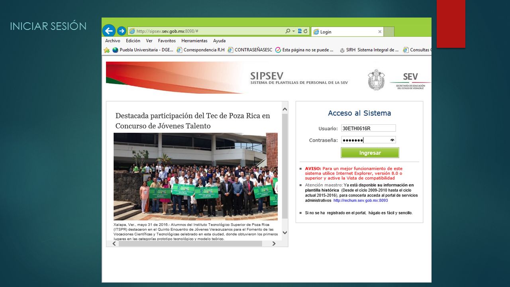Image resolution: width=510 pixels, height=287 pixels.
Task: Focus the Contraseña password field
Action: 368,140
